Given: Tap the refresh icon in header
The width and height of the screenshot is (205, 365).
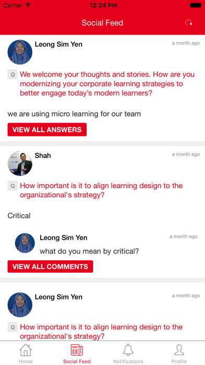Looking at the screenshot, I should [x=189, y=23].
